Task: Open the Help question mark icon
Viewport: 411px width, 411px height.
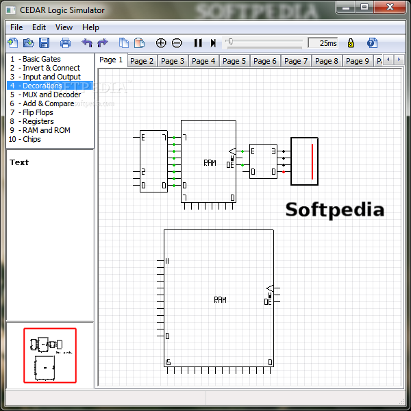Action: click(x=372, y=42)
